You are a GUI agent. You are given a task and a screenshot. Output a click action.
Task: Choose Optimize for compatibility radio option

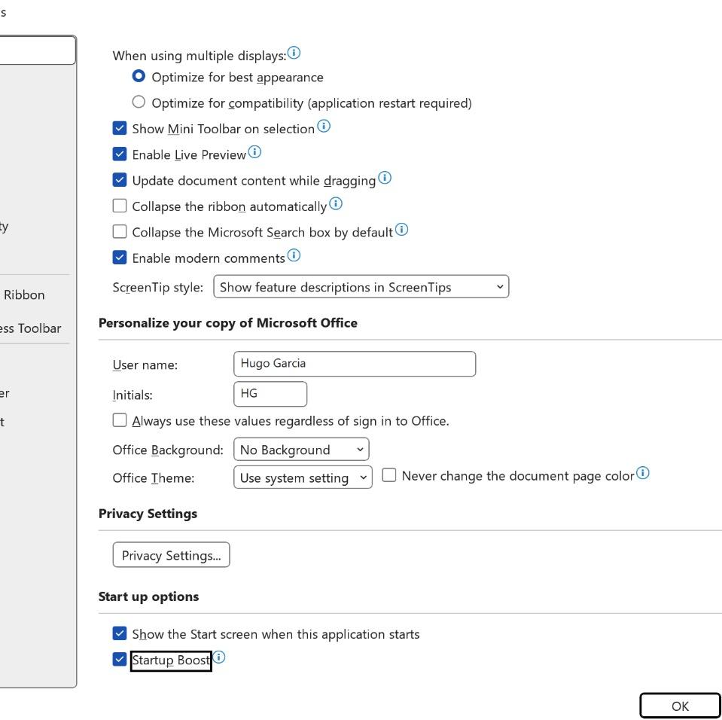click(x=139, y=102)
